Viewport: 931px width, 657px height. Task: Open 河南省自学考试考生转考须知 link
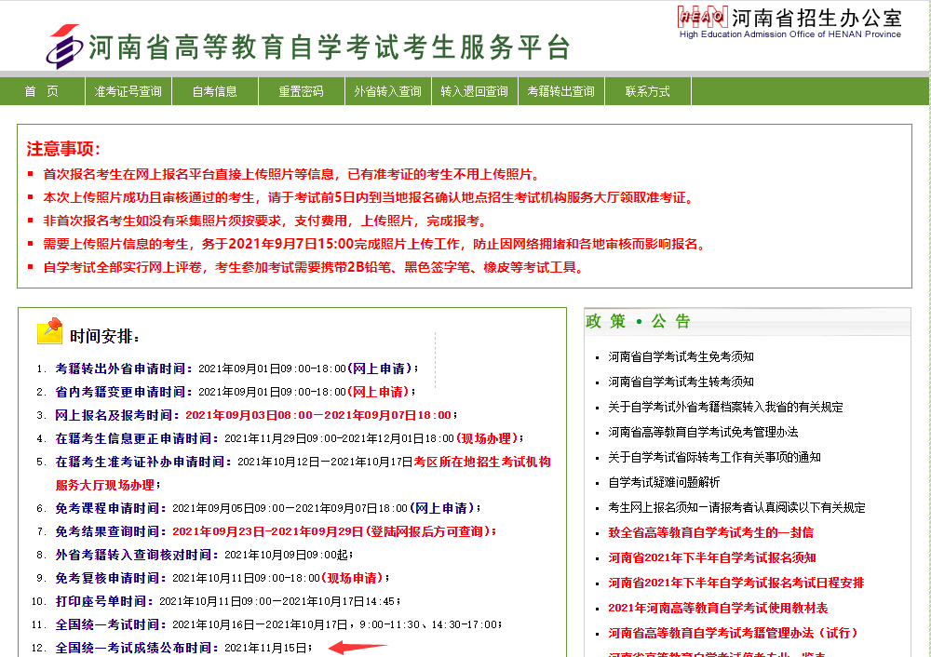(681, 382)
